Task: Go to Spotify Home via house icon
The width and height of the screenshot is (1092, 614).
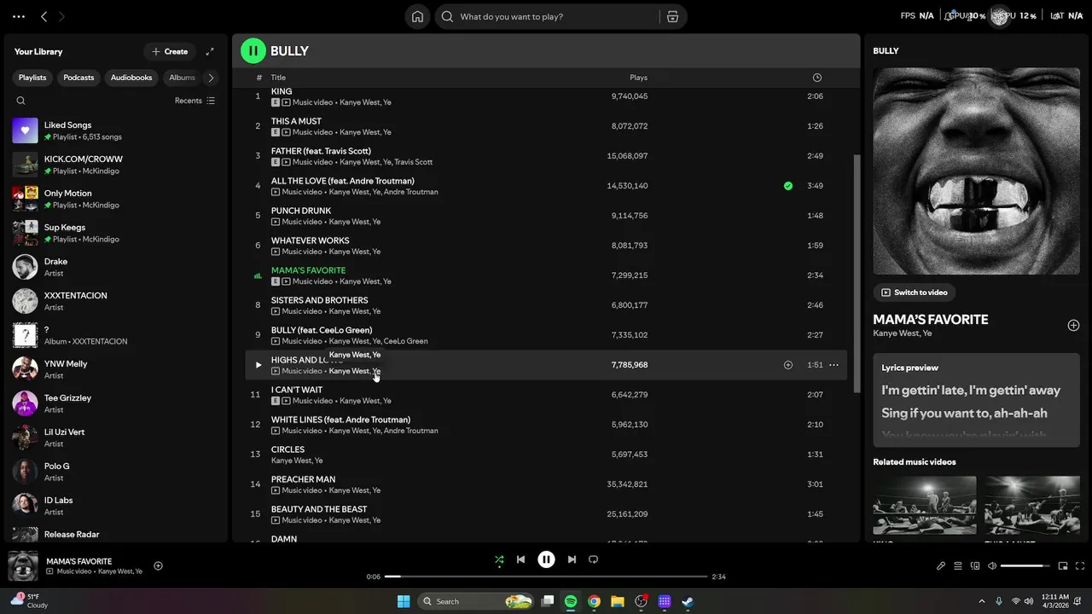Action: tap(417, 16)
